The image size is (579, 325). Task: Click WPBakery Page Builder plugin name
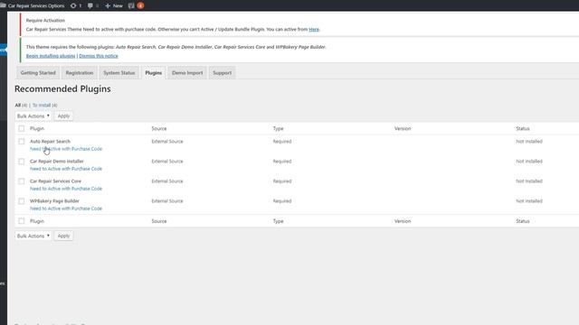coord(54,201)
